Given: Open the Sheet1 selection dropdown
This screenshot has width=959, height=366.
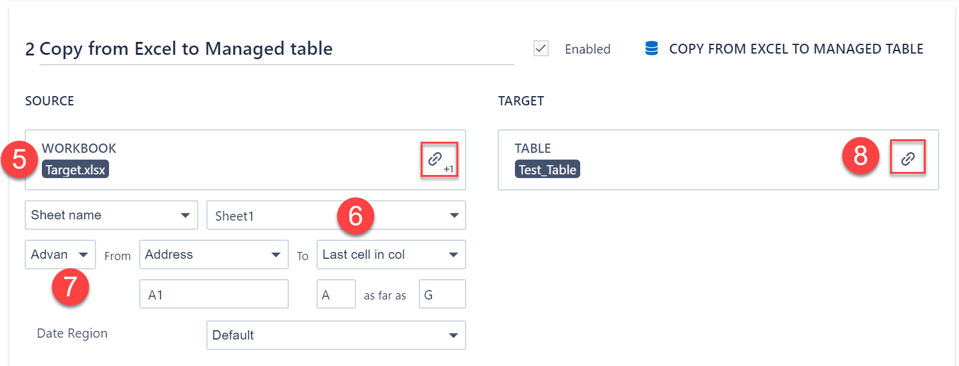Looking at the screenshot, I should [x=336, y=215].
